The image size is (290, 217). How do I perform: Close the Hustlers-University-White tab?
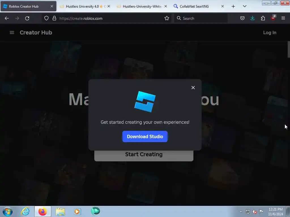coord(166,6)
